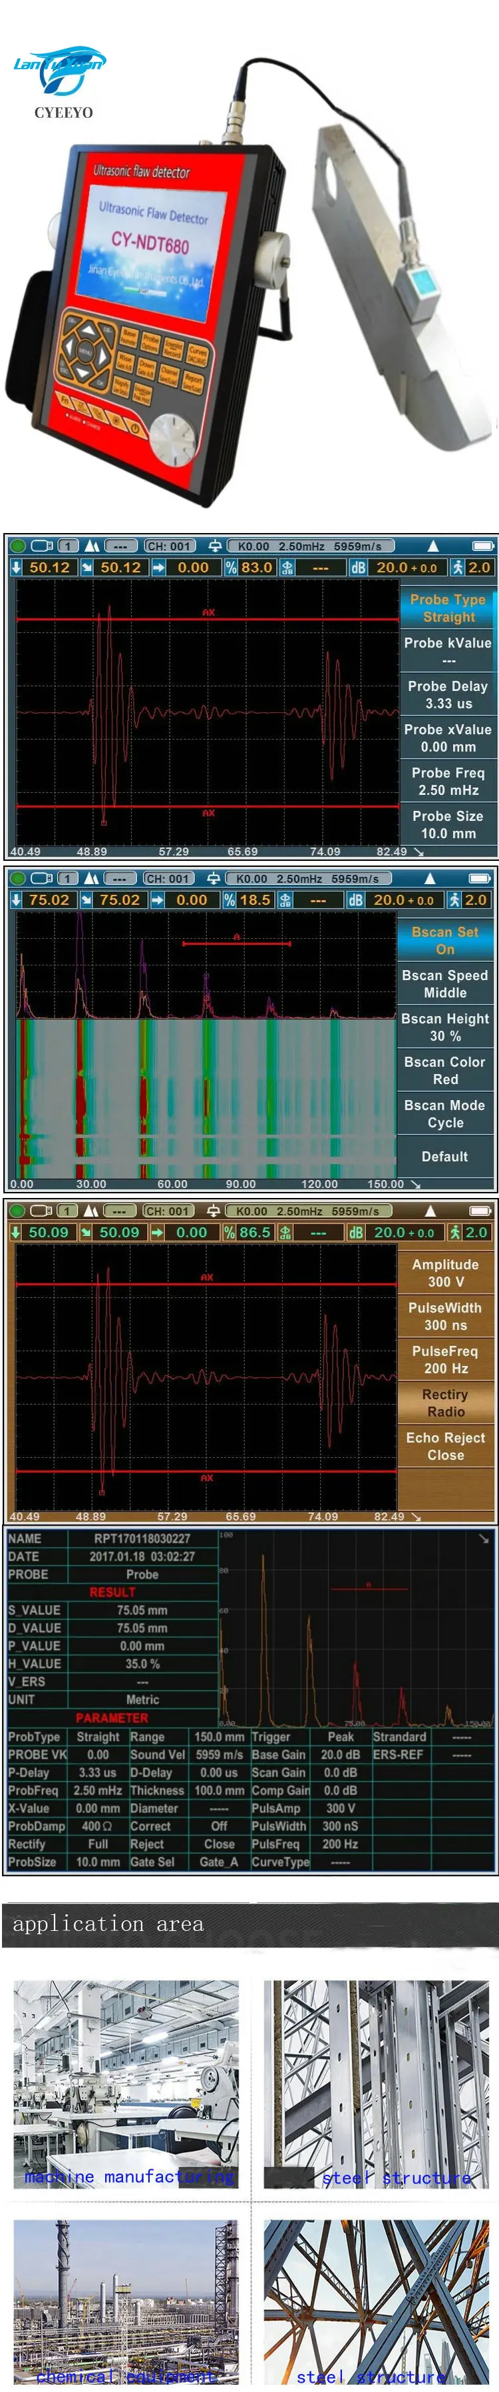Click alarm triangle icon on Amplitude screen

click(430, 1211)
